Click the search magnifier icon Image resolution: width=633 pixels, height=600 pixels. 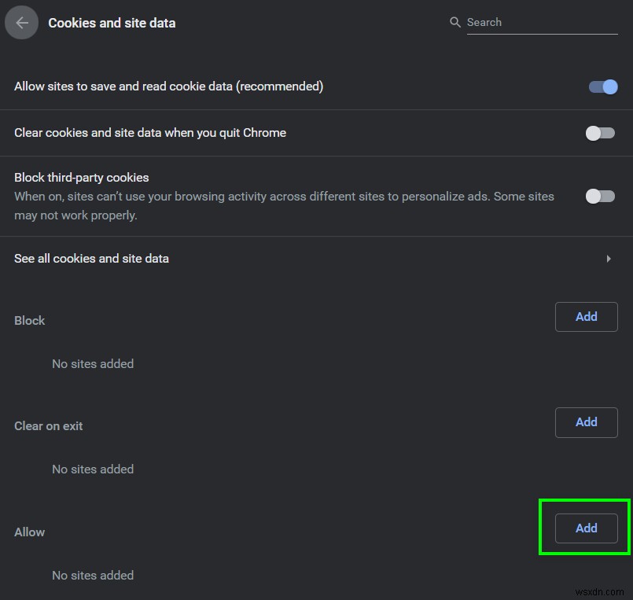(455, 22)
